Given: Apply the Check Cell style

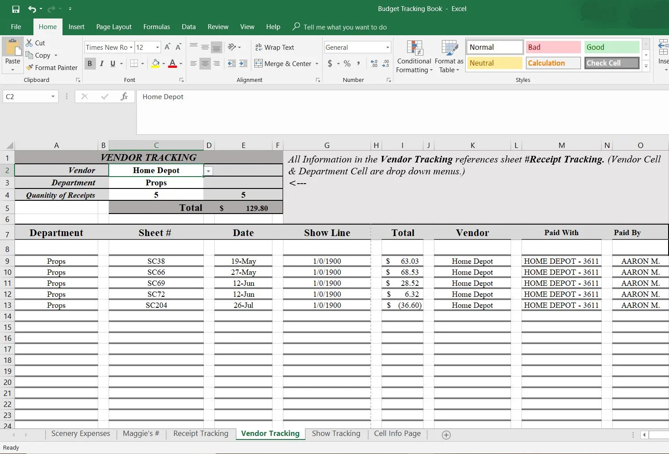Looking at the screenshot, I should [x=611, y=63].
